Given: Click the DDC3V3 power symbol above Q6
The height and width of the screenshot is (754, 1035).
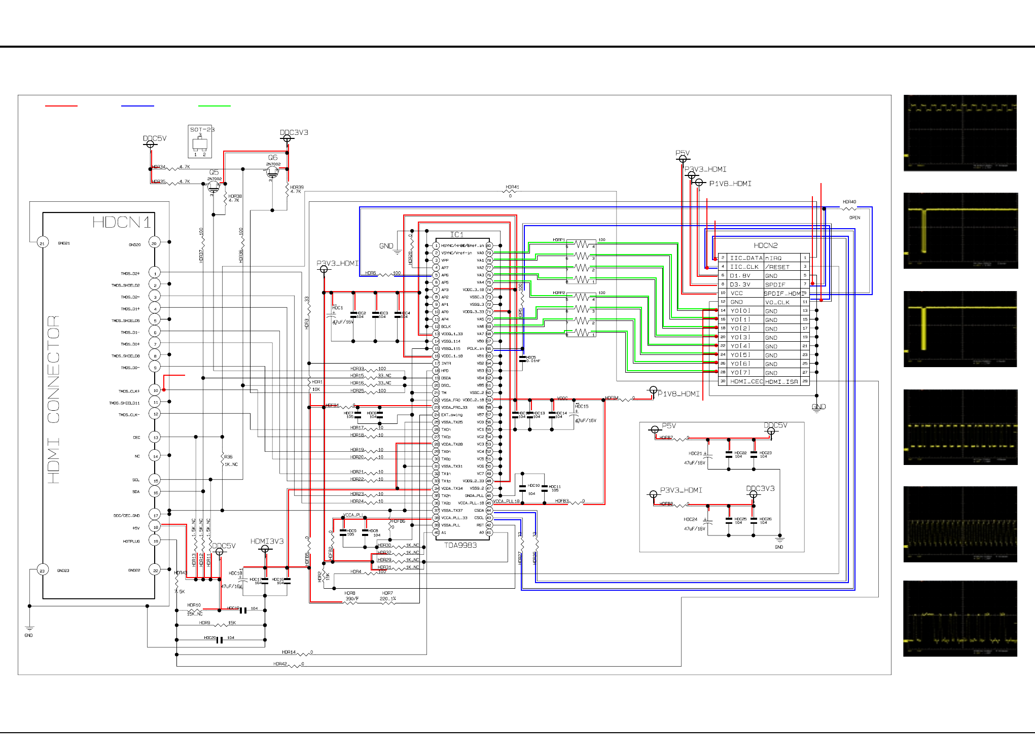Looking at the screenshot, I should coord(287,138).
